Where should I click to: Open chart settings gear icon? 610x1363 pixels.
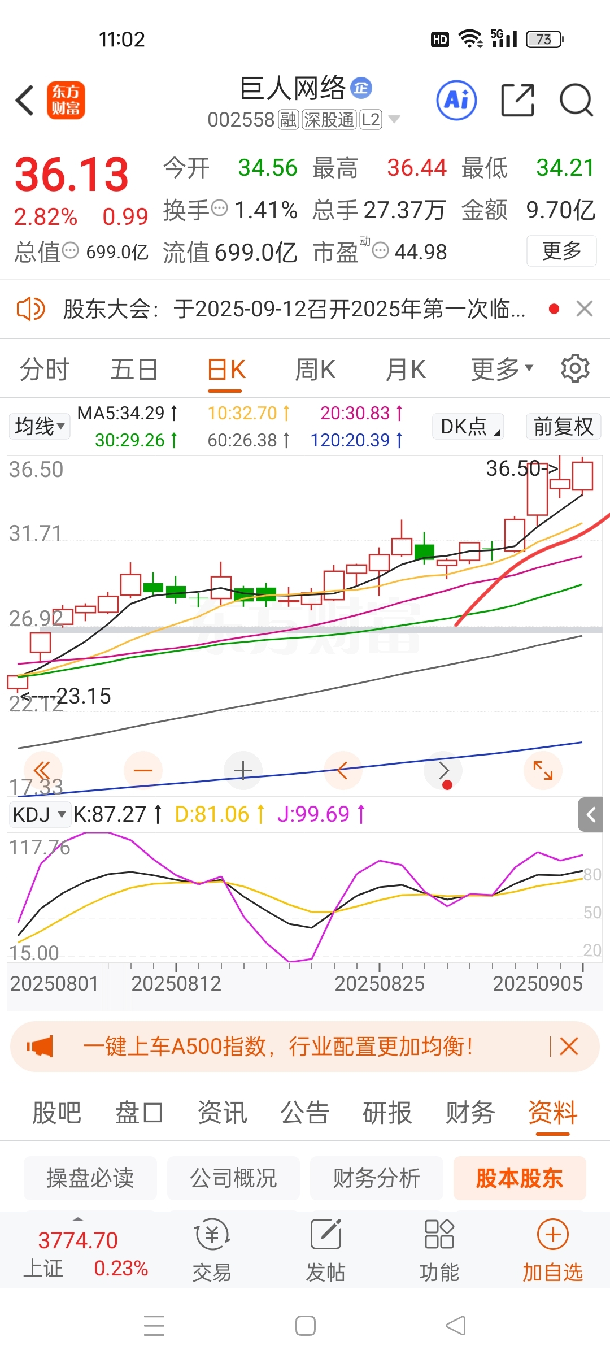pyautogui.click(x=575, y=368)
